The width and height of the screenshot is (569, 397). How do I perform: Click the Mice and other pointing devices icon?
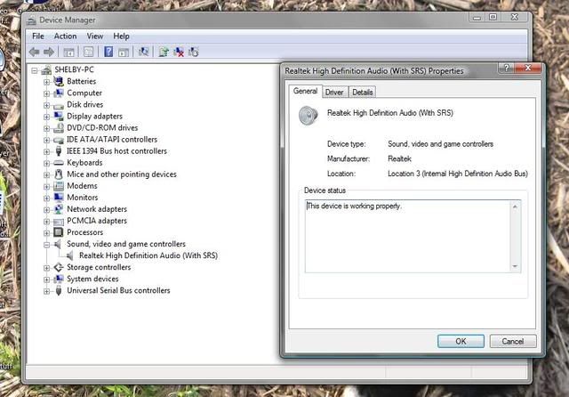(59, 174)
